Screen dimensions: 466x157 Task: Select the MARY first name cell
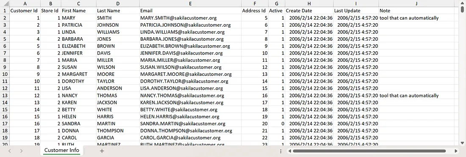click(78, 18)
